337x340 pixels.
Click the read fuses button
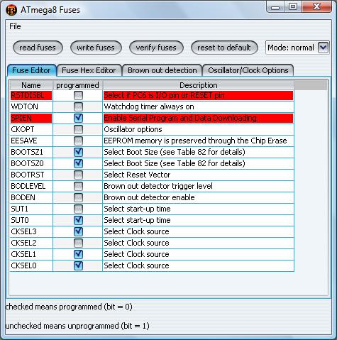click(38, 48)
